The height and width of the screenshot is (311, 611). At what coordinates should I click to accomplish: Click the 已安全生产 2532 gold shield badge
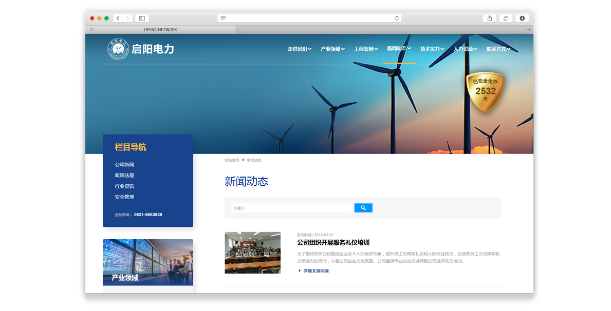click(485, 92)
